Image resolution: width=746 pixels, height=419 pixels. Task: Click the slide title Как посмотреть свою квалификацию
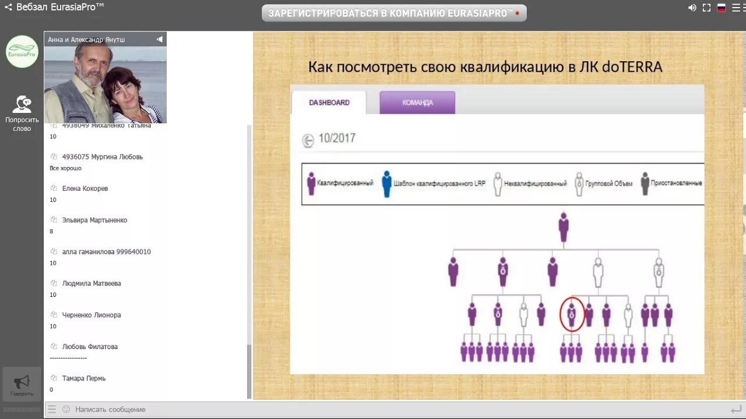click(485, 67)
